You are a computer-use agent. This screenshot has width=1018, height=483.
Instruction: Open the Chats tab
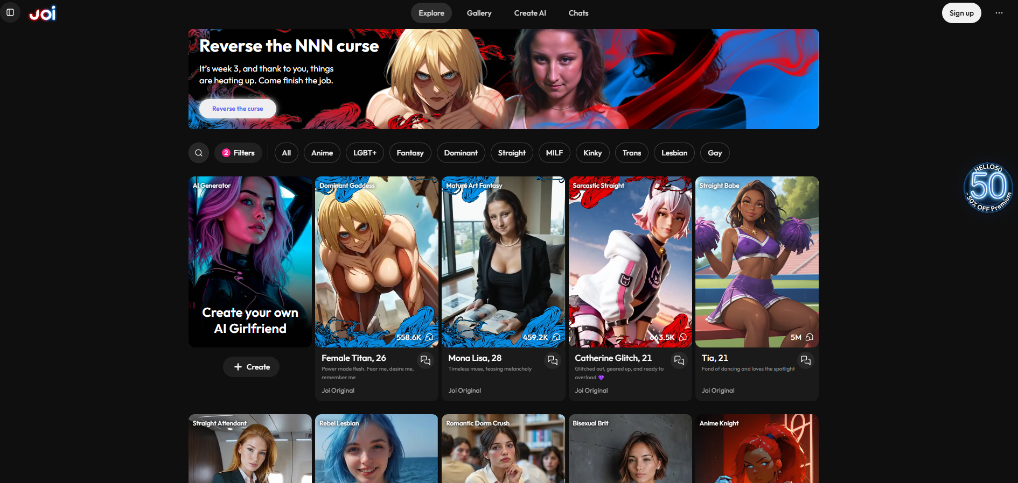(x=578, y=13)
